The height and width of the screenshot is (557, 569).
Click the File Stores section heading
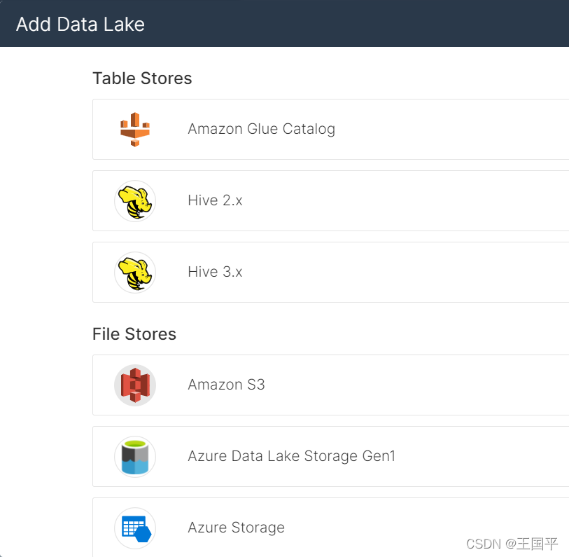click(x=134, y=334)
